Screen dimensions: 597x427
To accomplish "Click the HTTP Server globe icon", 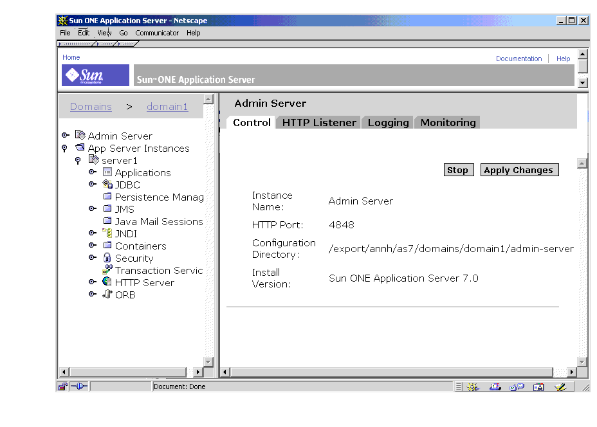I will (x=107, y=282).
